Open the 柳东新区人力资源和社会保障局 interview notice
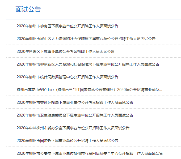This screenshot has height=159, width=181. (88, 64)
